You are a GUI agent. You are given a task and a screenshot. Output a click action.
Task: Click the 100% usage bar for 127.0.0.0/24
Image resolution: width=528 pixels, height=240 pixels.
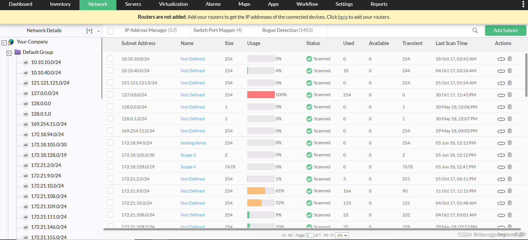tap(261, 95)
